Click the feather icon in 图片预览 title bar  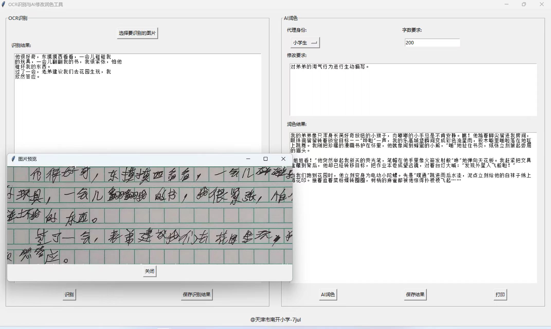(x=13, y=159)
